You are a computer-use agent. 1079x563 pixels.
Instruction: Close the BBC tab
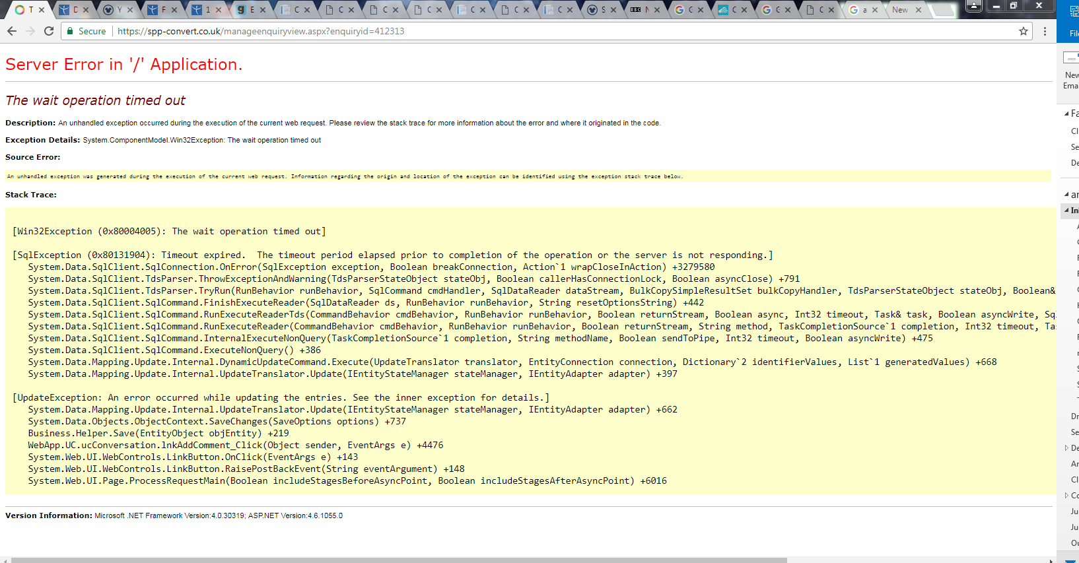[657, 10]
